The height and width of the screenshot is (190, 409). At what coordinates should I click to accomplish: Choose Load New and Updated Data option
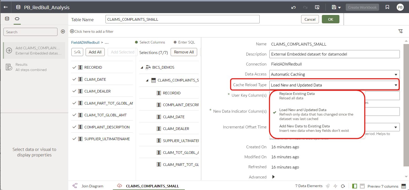click(317, 114)
